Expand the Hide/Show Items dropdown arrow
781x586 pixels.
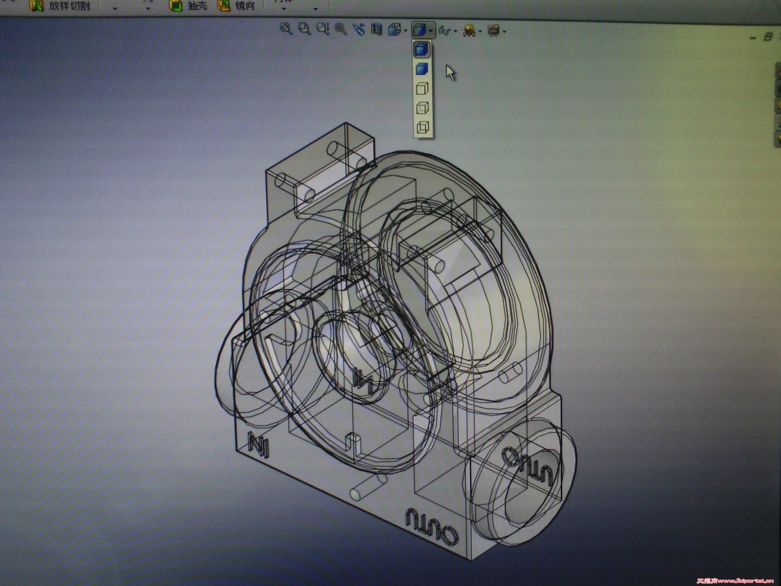tap(456, 31)
